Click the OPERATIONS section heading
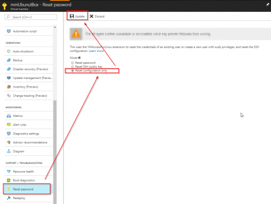Screen dimensions: 271x204 pyautogui.click(x=13, y=43)
